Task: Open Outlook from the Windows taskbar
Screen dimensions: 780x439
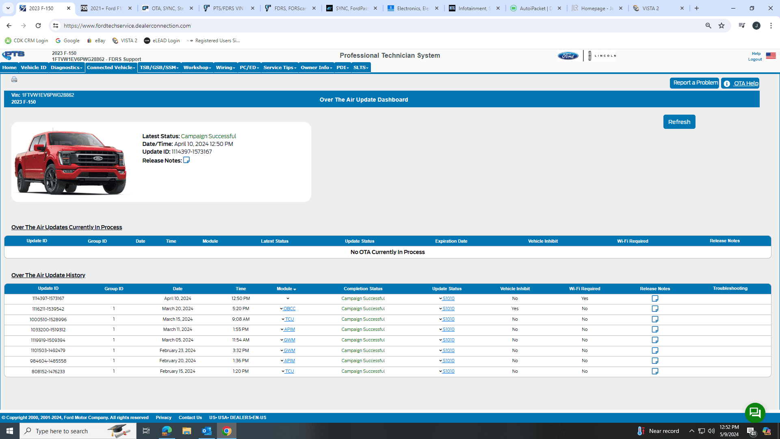Action: (x=207, y=431)
